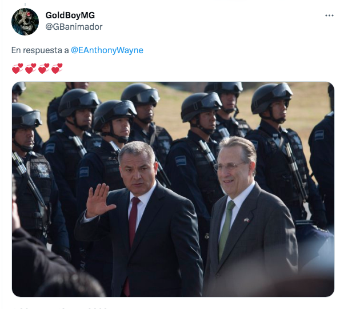The width and height of the screenshot is (344, 309).
Task: Click the 'En respuesta a' reply text
Action: [x=40, y=50]
